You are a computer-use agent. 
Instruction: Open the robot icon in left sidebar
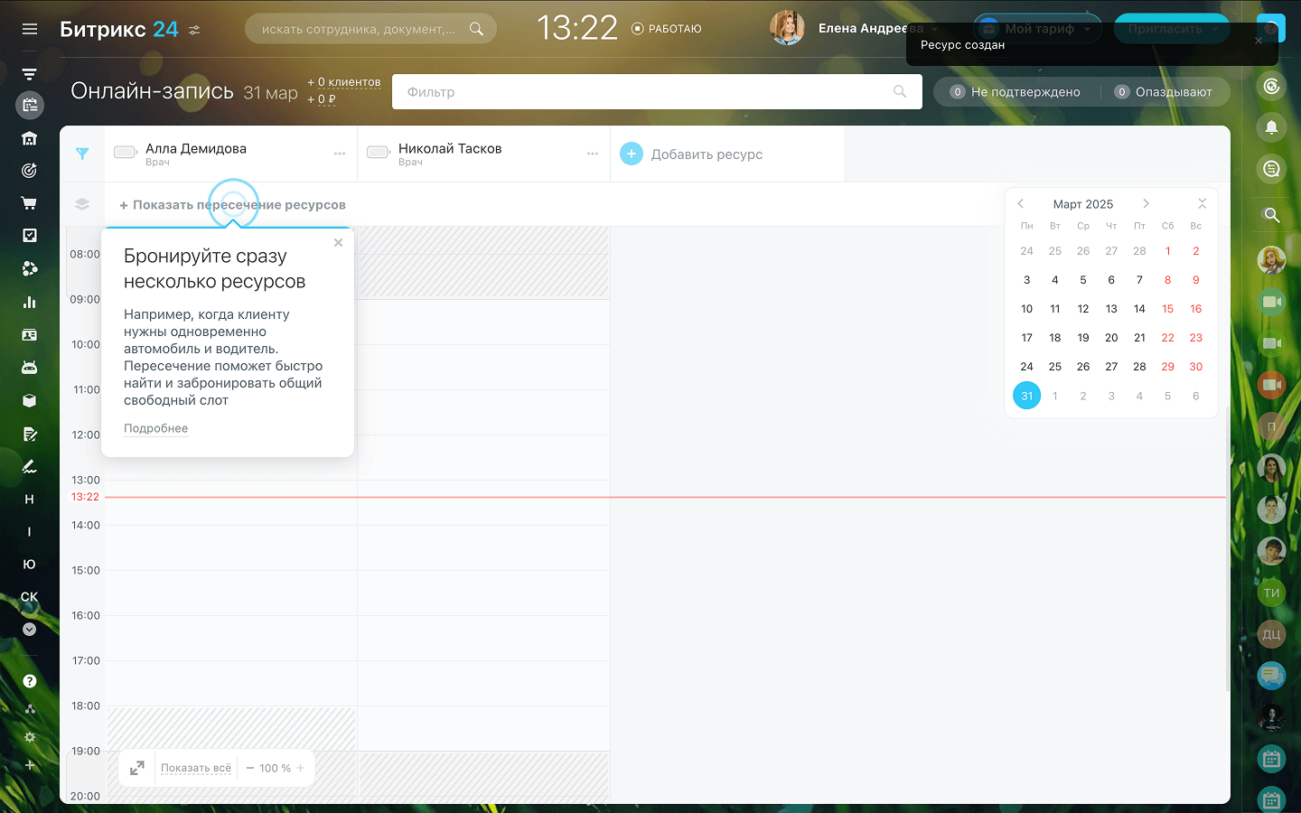30,368
